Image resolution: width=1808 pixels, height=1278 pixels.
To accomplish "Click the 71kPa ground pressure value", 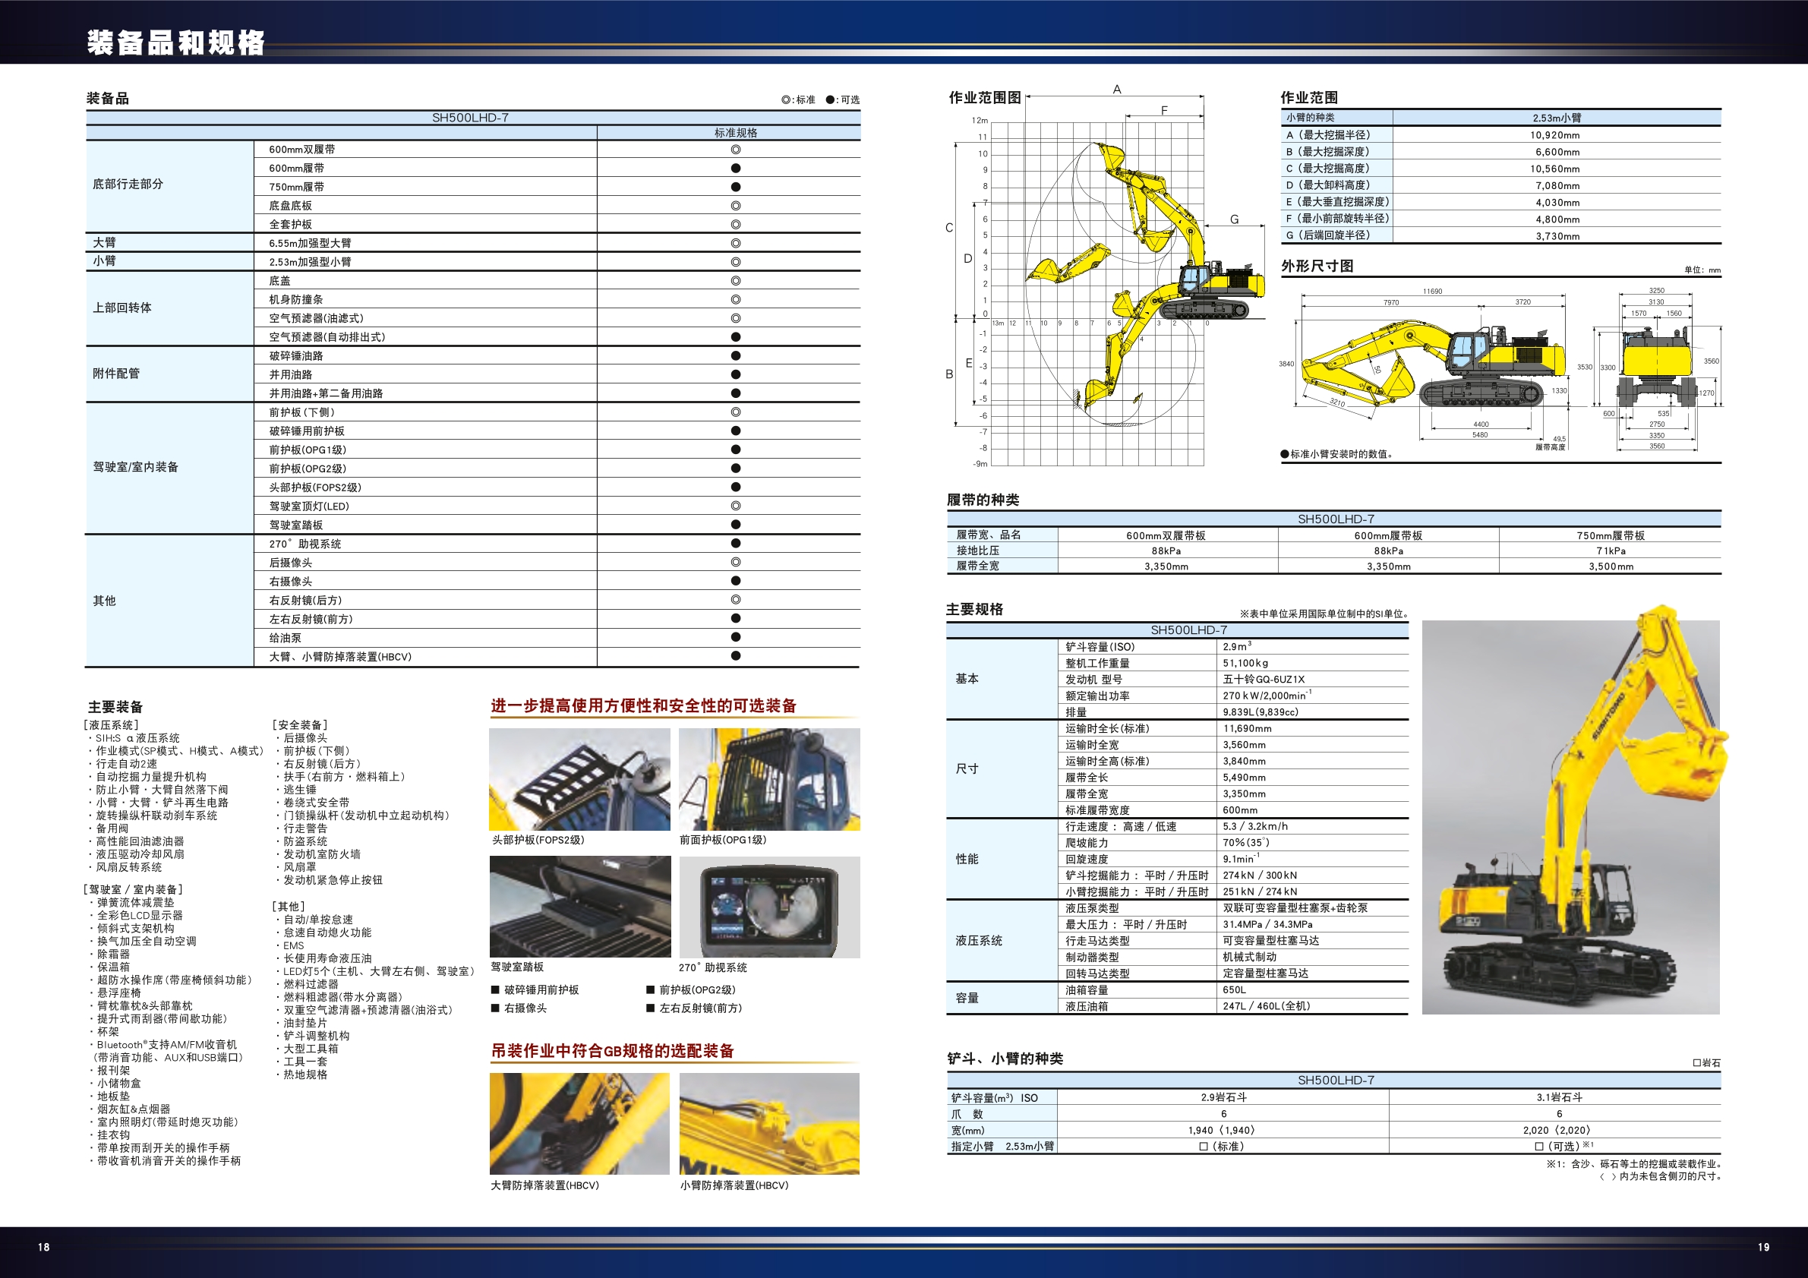I will click(x=1611, y=551).
